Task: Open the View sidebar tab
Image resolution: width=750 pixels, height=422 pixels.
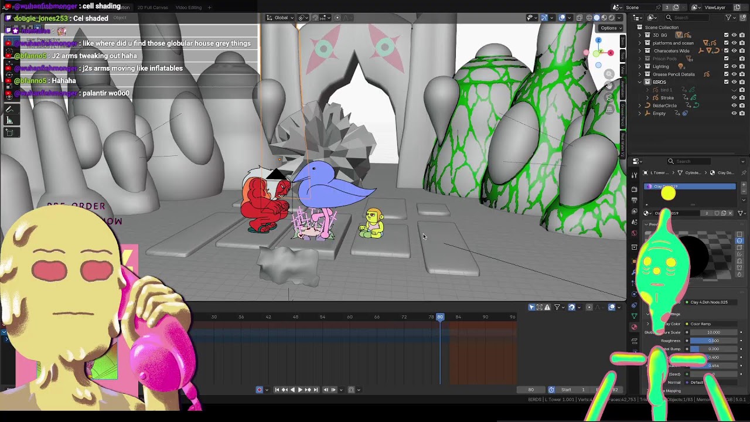Action: click(x=623, y=70)
